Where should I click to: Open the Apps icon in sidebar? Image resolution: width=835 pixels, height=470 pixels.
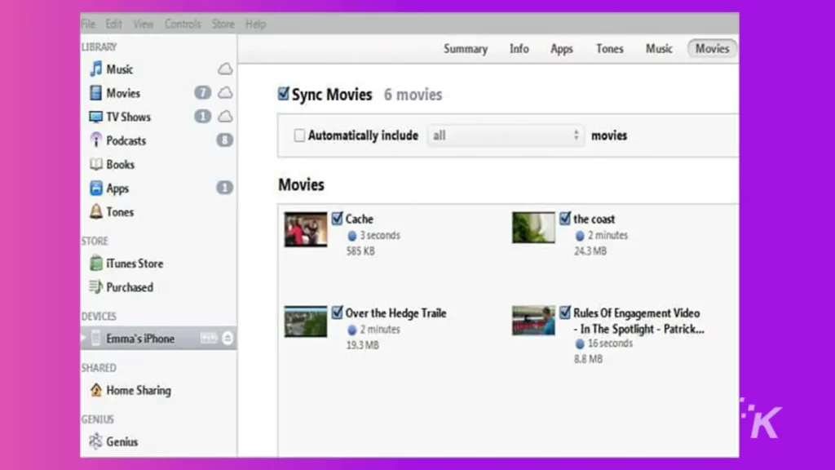96,188
